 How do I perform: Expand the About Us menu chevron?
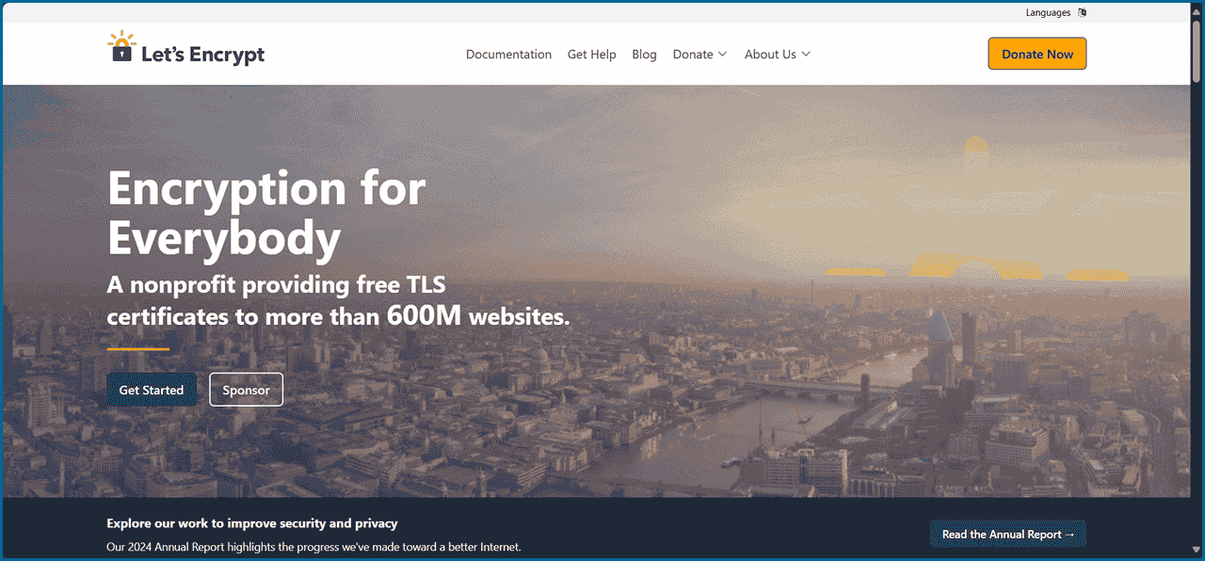pos(806,55)
